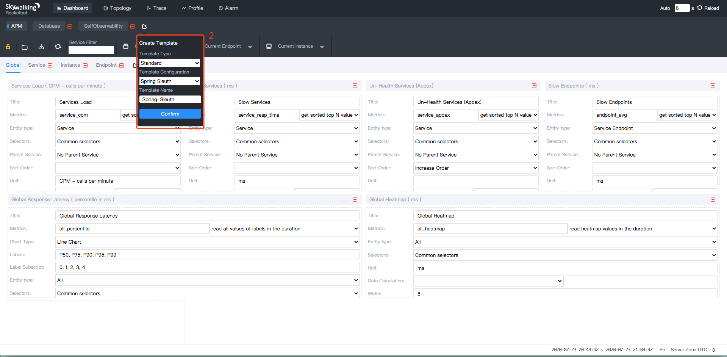Click the orange unlock edit-mode icon

(x=8, y=47)
